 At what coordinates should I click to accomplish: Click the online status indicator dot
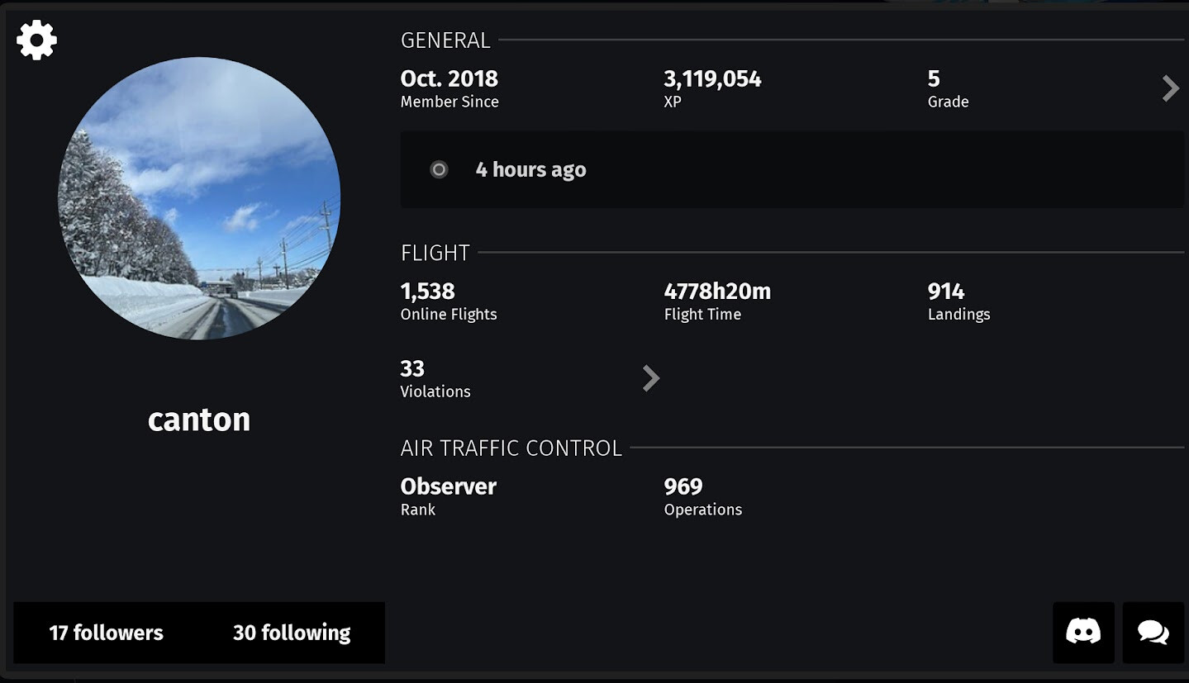(x=439, y=170)
